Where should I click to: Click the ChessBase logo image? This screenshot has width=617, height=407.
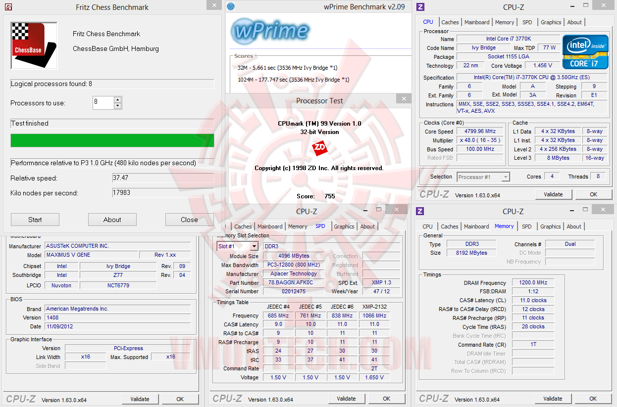[x=34, y=45]
